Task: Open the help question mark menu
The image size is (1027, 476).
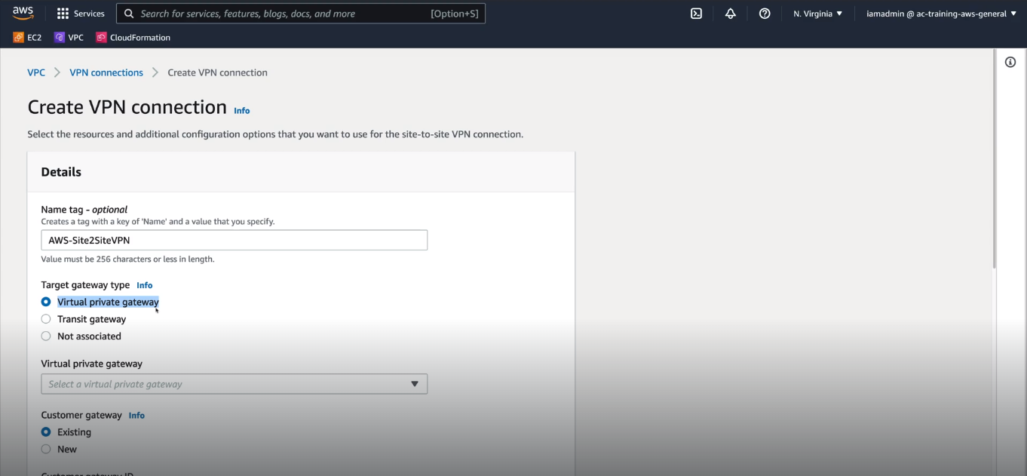Action: tap(765, 13)
